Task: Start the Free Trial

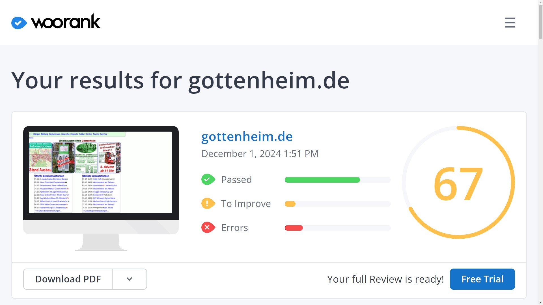Action: [x=482, y=279]
